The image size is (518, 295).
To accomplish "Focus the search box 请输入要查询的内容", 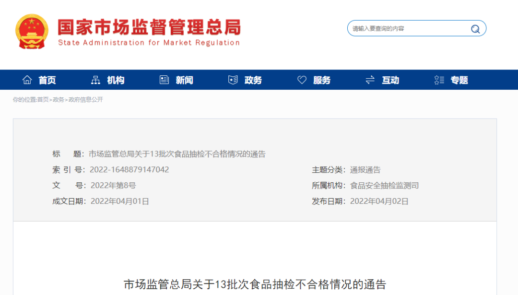I will (408, 29).
